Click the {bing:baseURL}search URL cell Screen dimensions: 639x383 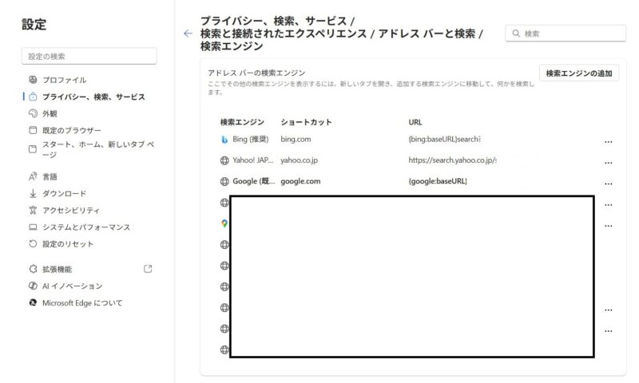[445, 139]
